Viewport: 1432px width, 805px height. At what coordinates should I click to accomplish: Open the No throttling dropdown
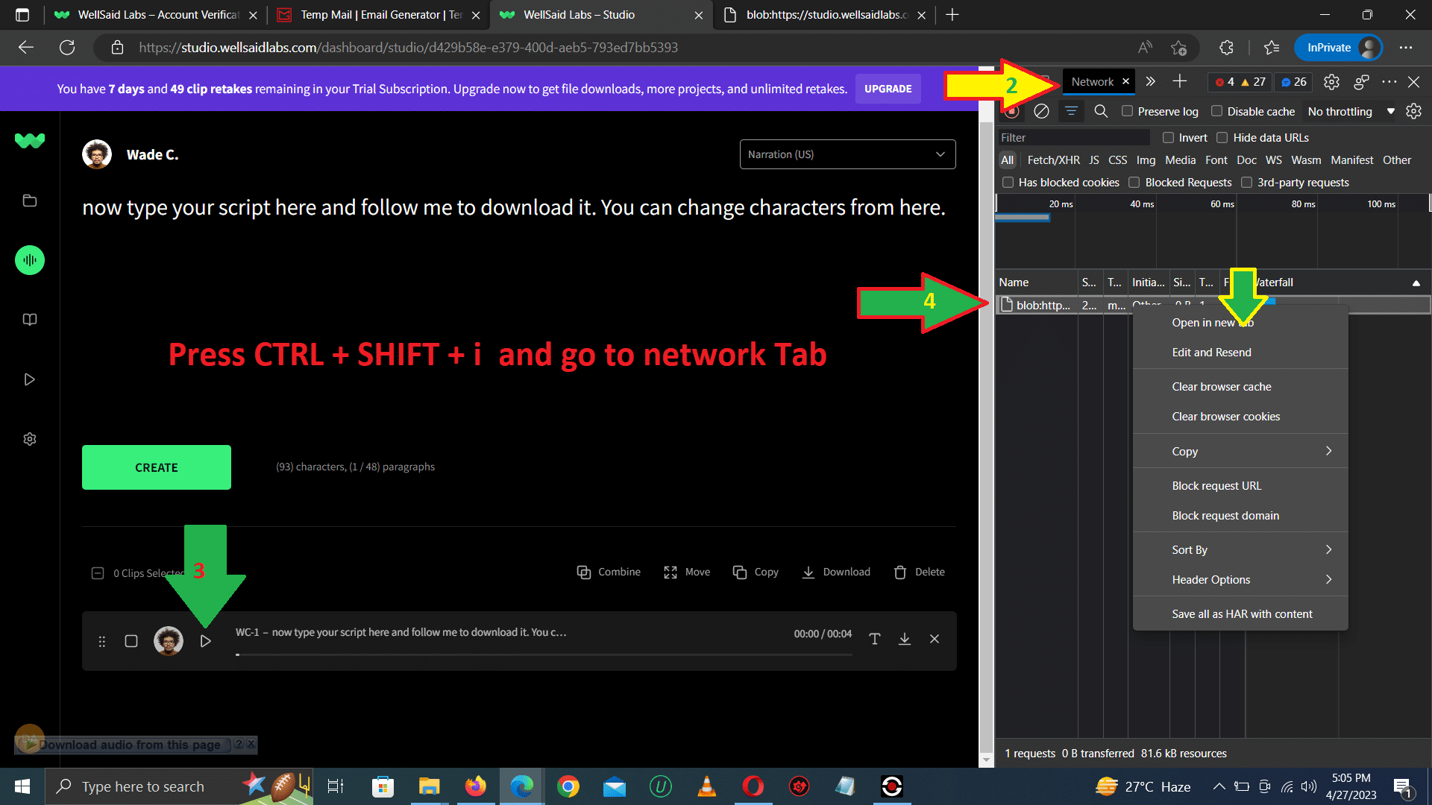[x=1351, y=111]
